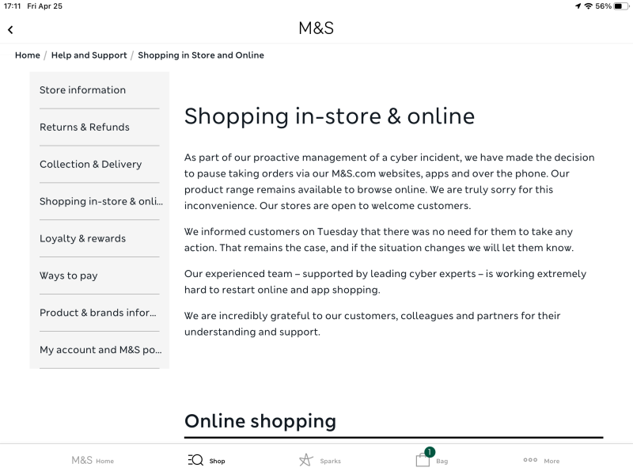
Task: Tap the 'Our experienced team' paragraph
Action: [385, 282]
